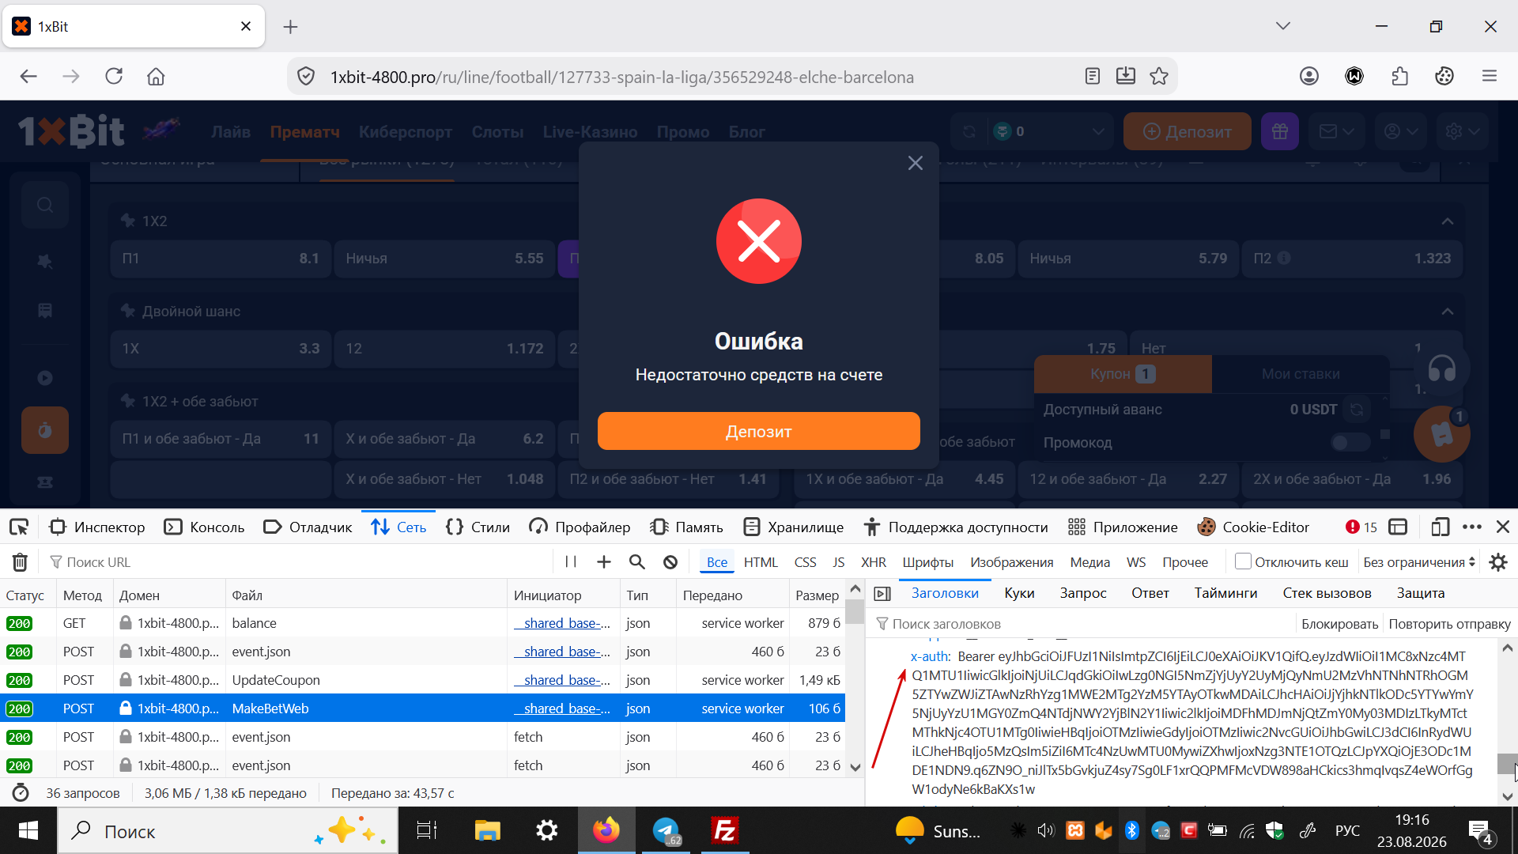
Task: Expand the mail messages dropdown
Action: 1337,131
